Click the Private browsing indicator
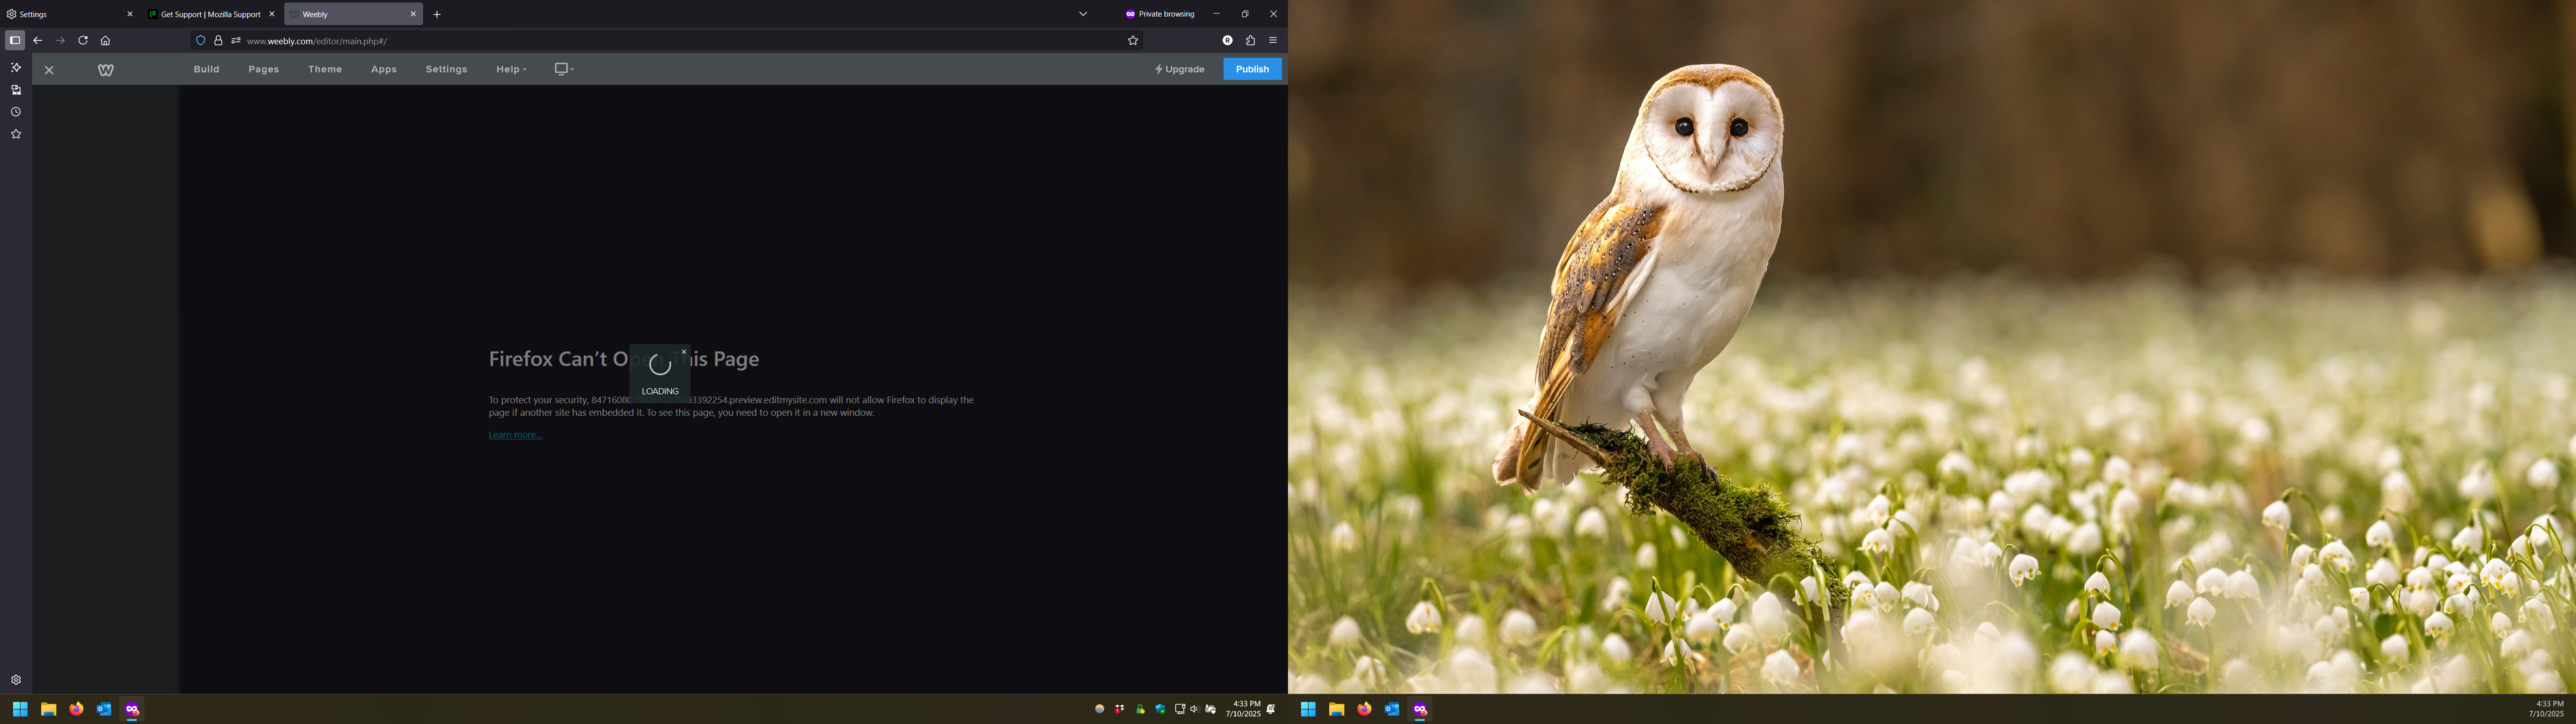 pos(1160,14)
